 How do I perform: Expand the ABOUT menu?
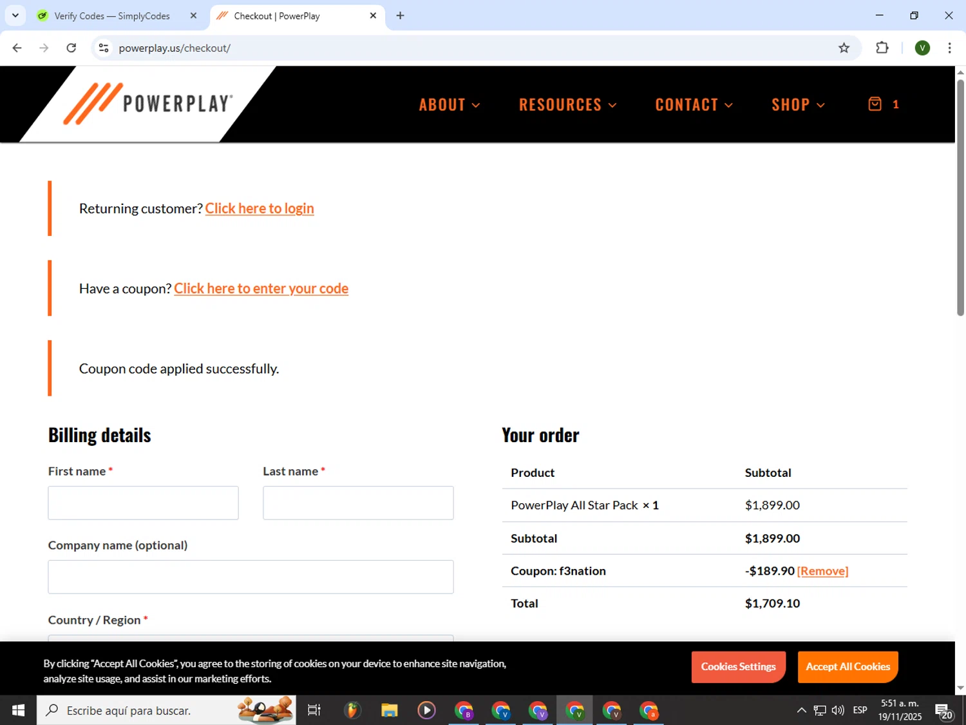(x=450, y=104)
